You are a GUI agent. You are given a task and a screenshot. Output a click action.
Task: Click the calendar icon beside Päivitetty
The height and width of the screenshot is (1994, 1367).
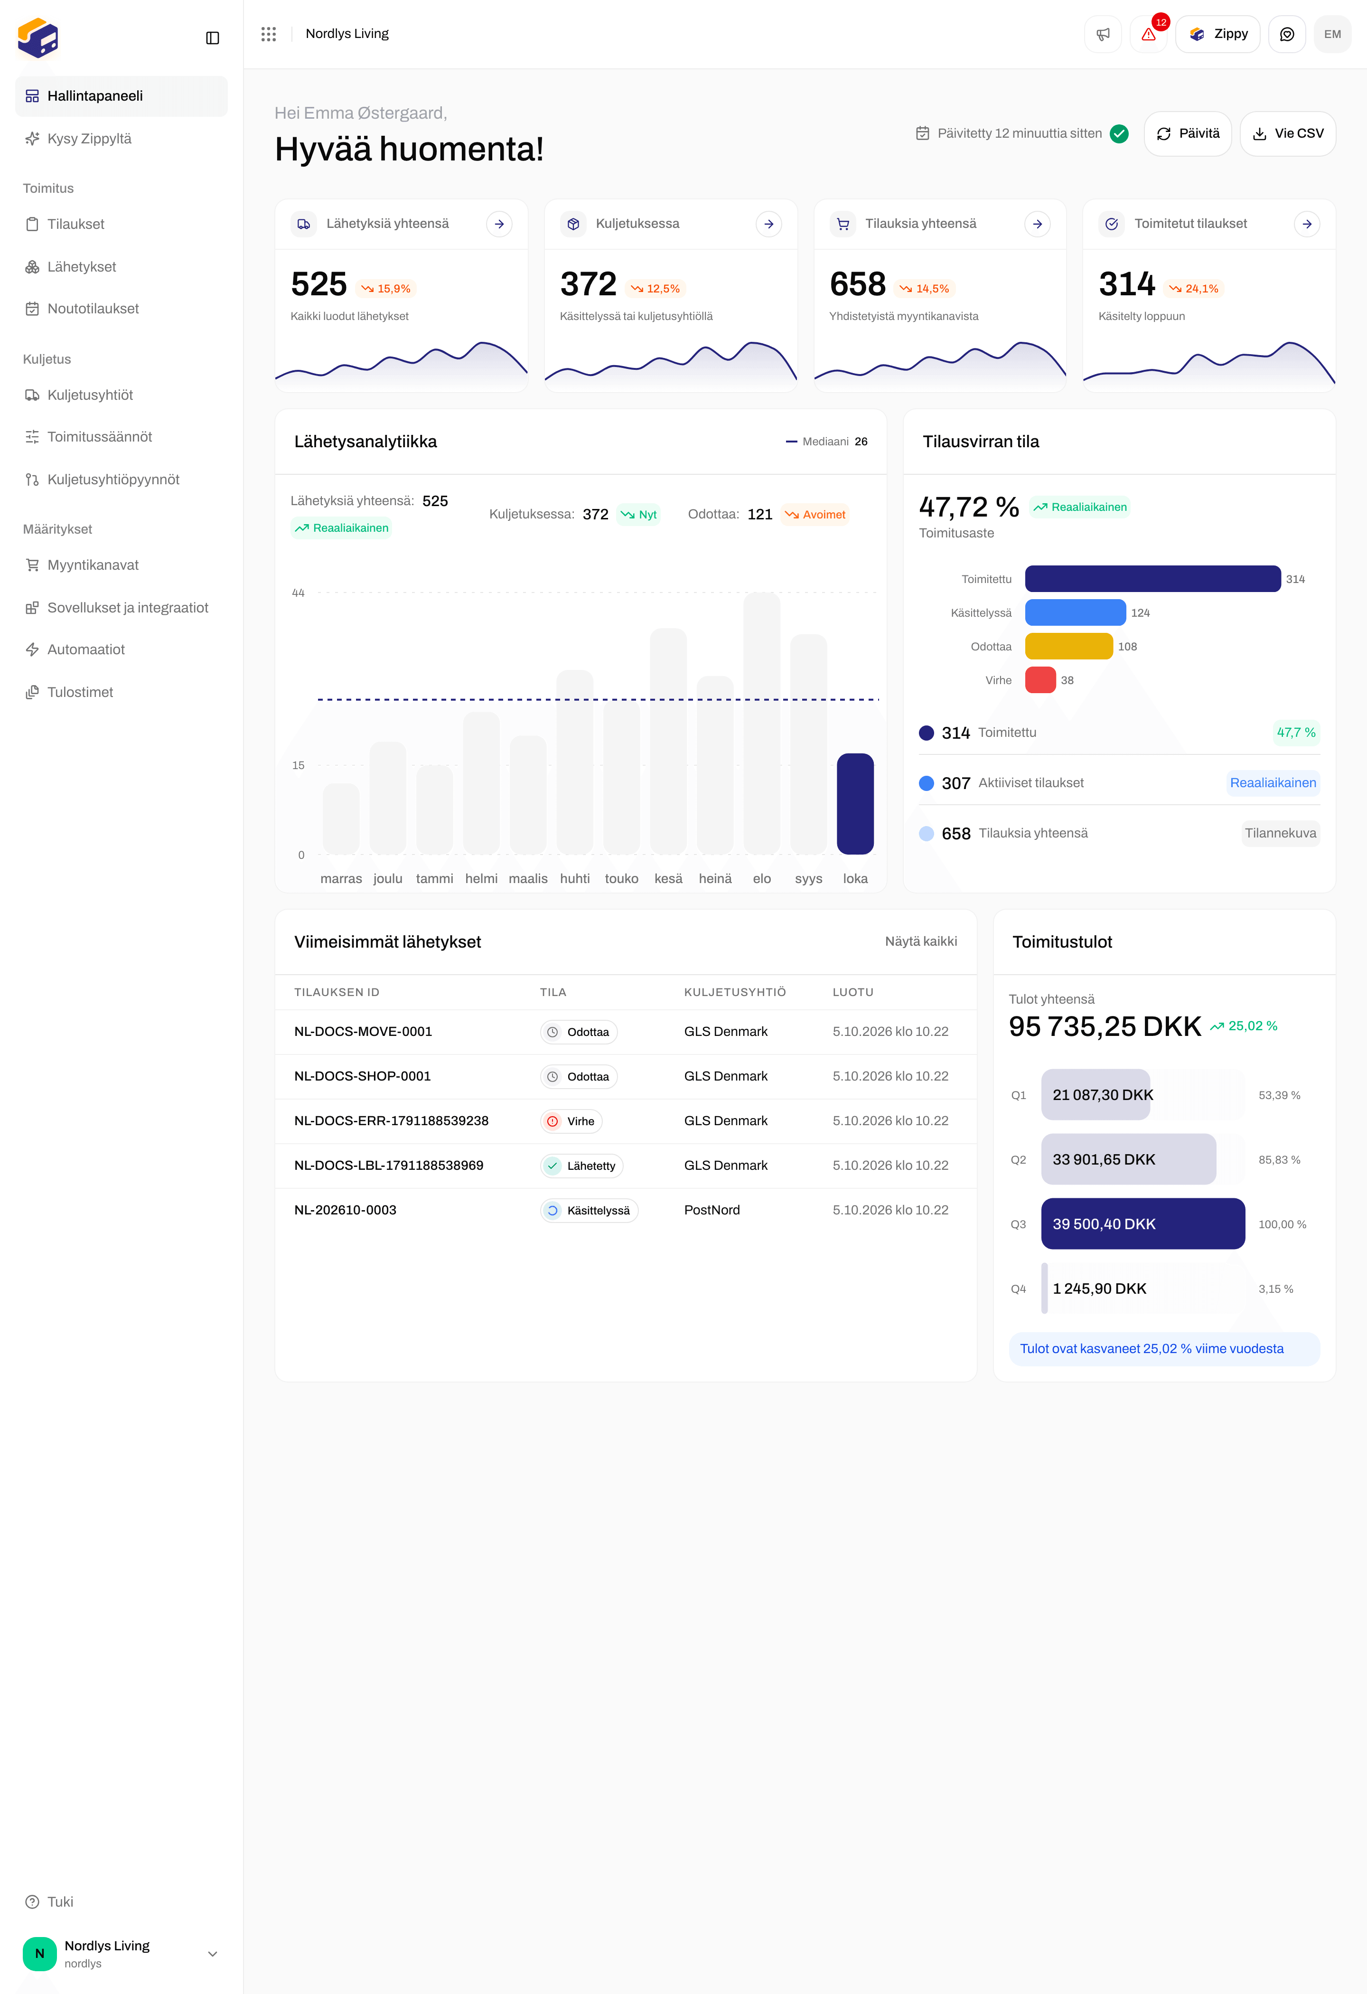coord(923,133)
